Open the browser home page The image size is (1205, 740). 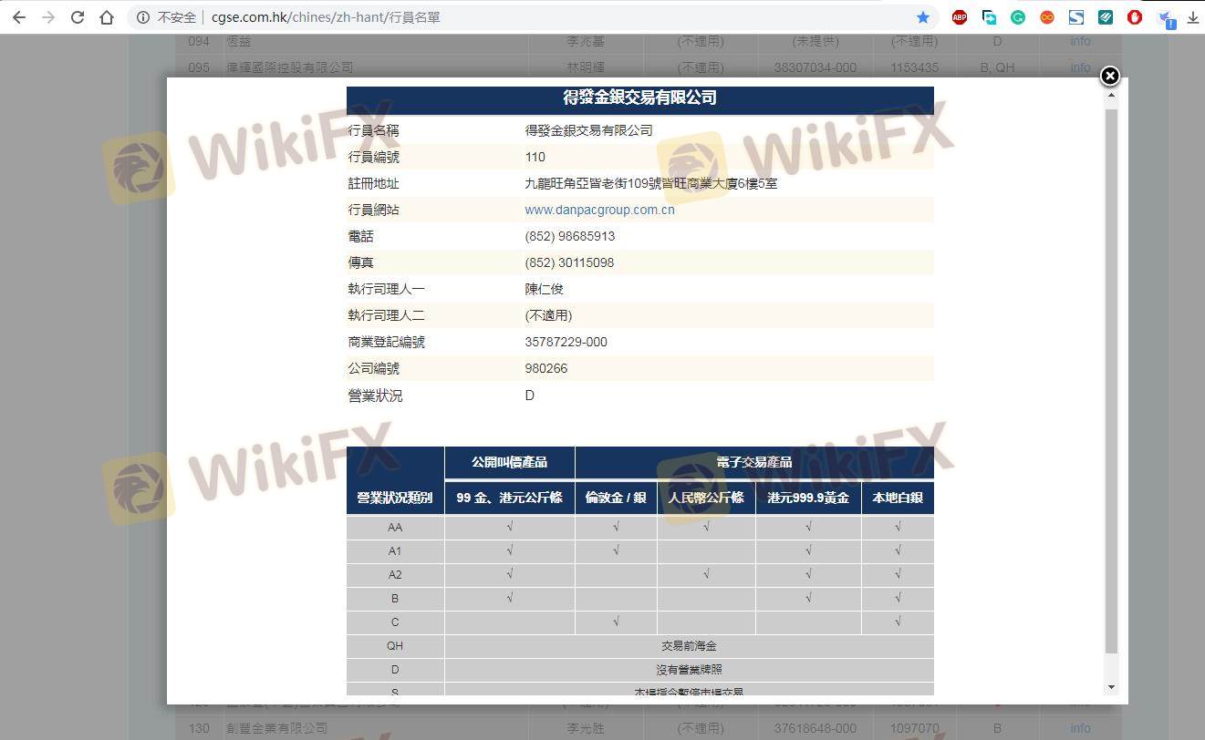coord(107,17)
